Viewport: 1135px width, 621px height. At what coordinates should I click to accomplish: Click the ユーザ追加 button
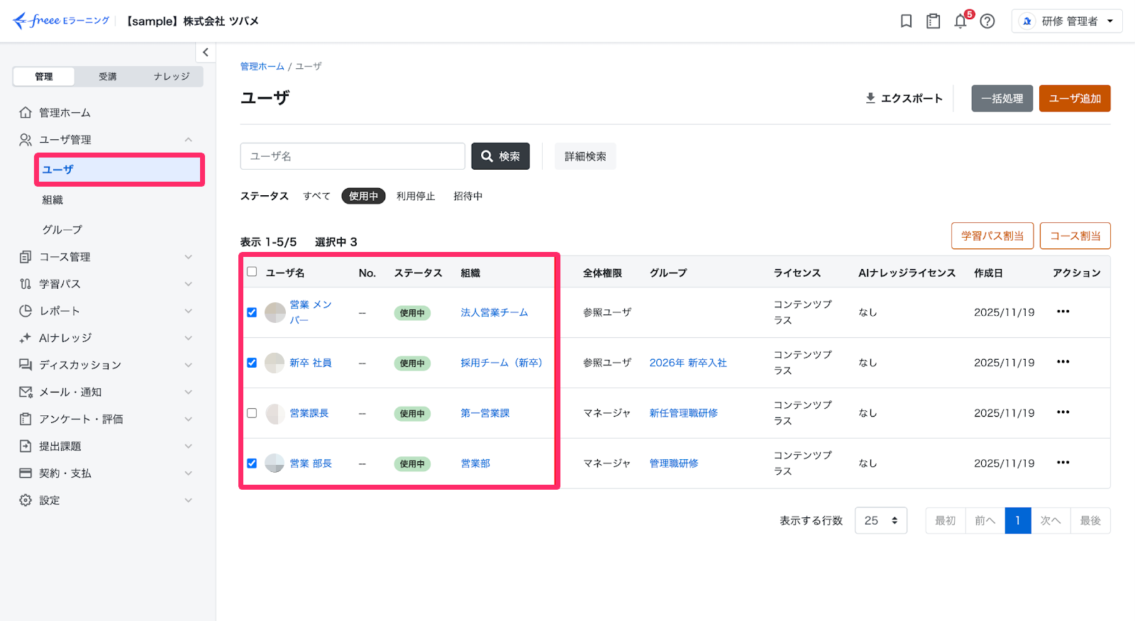(1075, 99)
